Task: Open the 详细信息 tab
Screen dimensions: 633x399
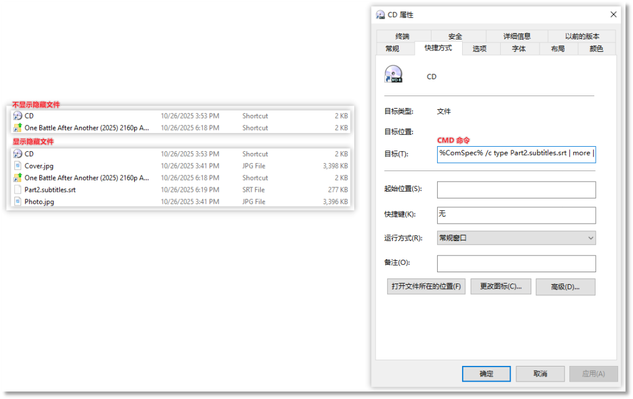Action: click(x=517, y=36)
